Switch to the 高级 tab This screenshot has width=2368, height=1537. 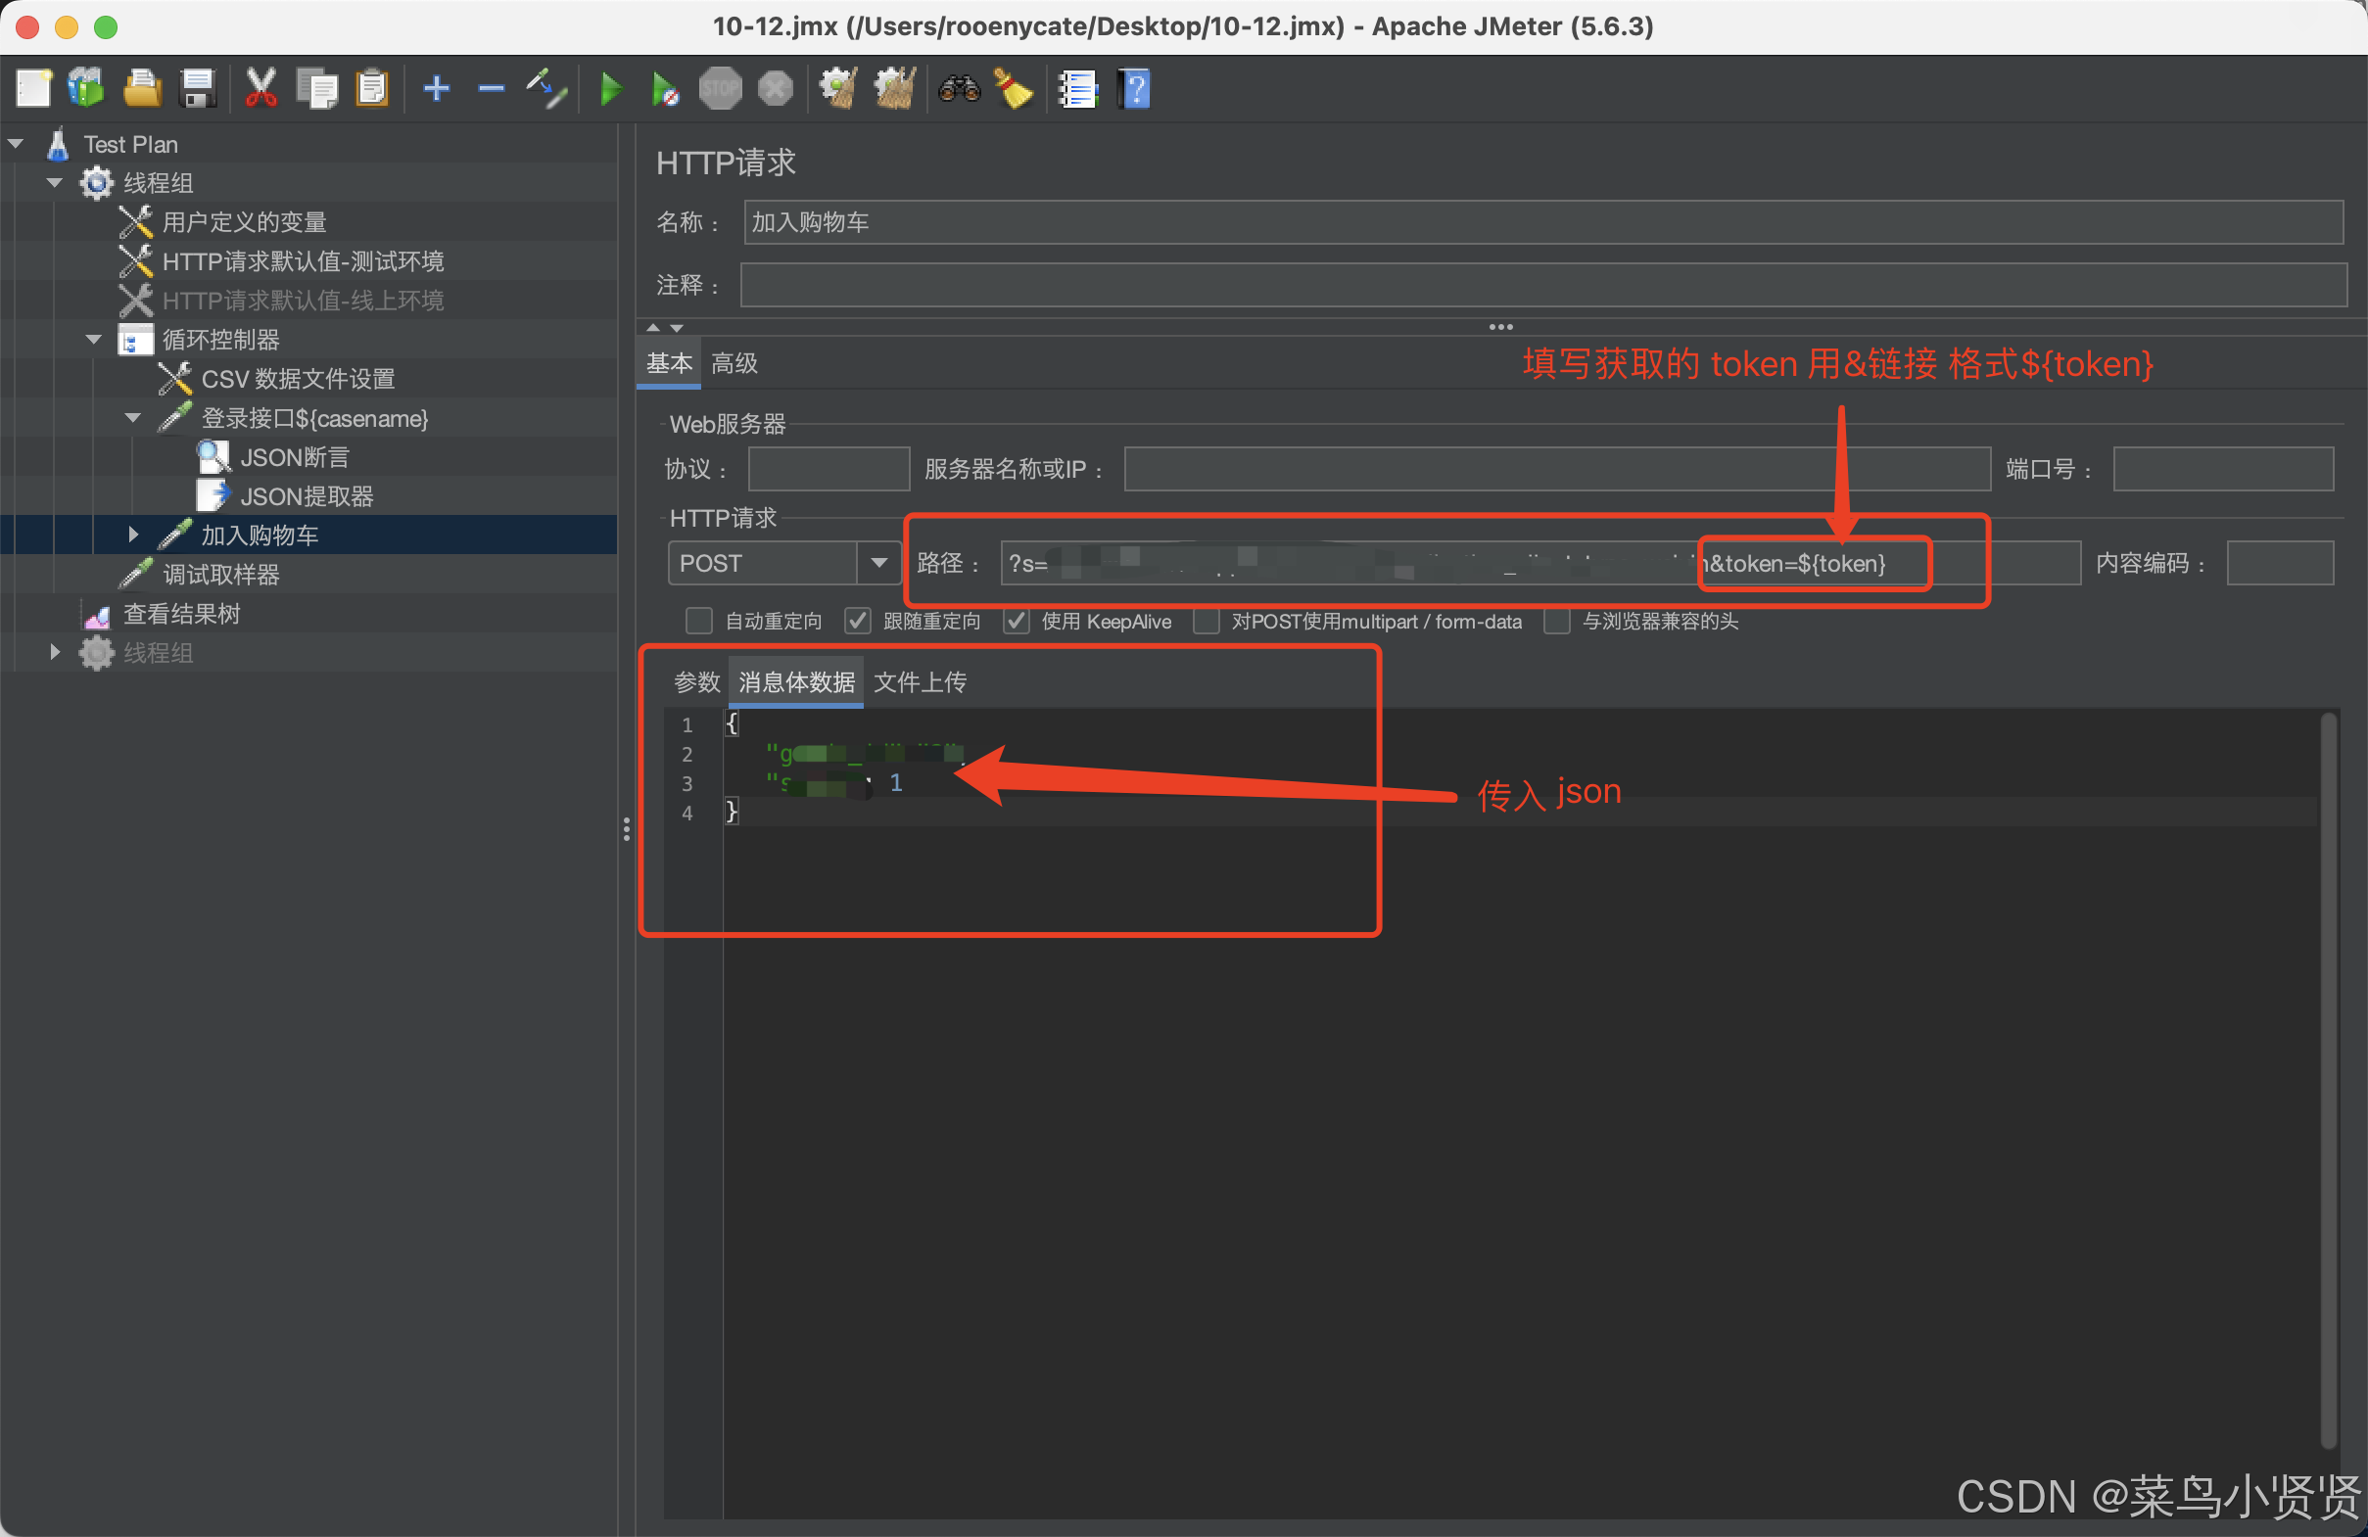coord(734,364)
